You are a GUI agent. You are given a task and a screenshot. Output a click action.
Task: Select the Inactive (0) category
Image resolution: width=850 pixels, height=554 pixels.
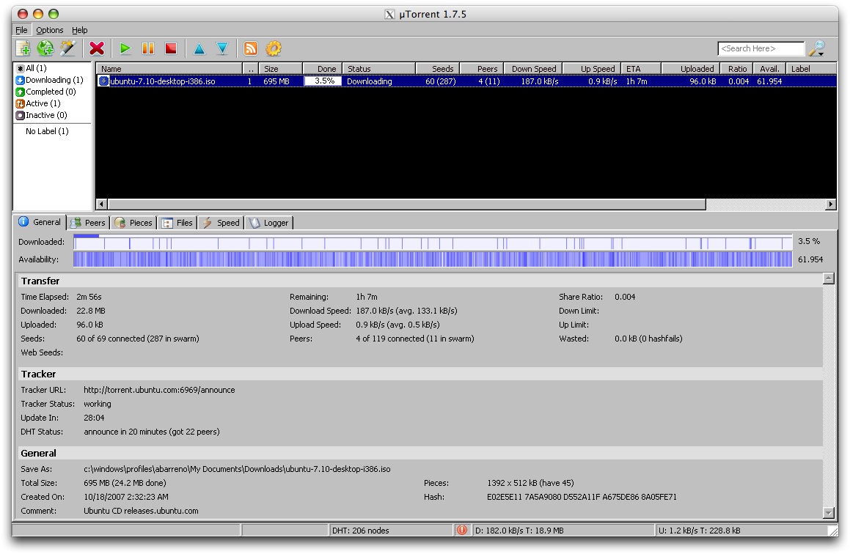tap(42, 115)
